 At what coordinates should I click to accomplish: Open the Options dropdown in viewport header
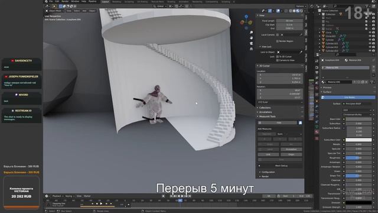(x=301, y=7)
